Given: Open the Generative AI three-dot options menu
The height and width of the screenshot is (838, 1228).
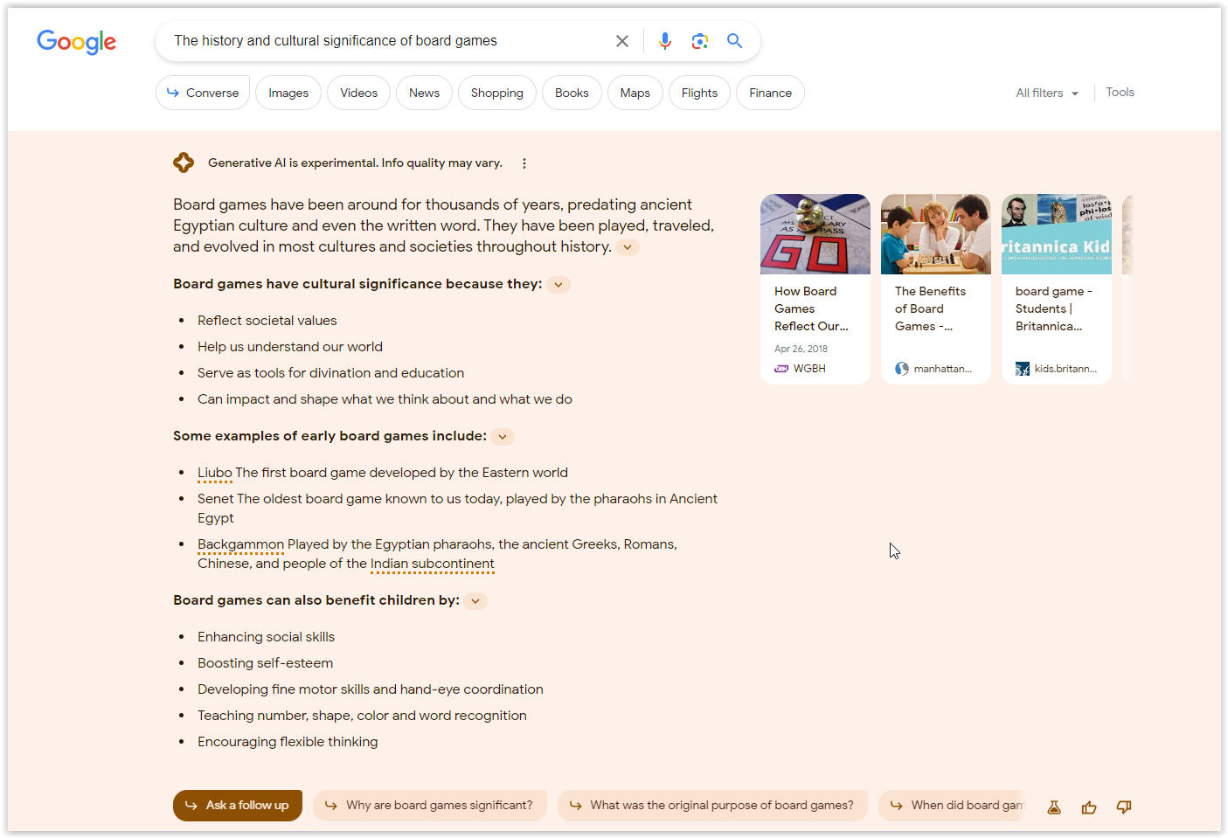Looking at the screenshot, I should (x=524, y=163).
